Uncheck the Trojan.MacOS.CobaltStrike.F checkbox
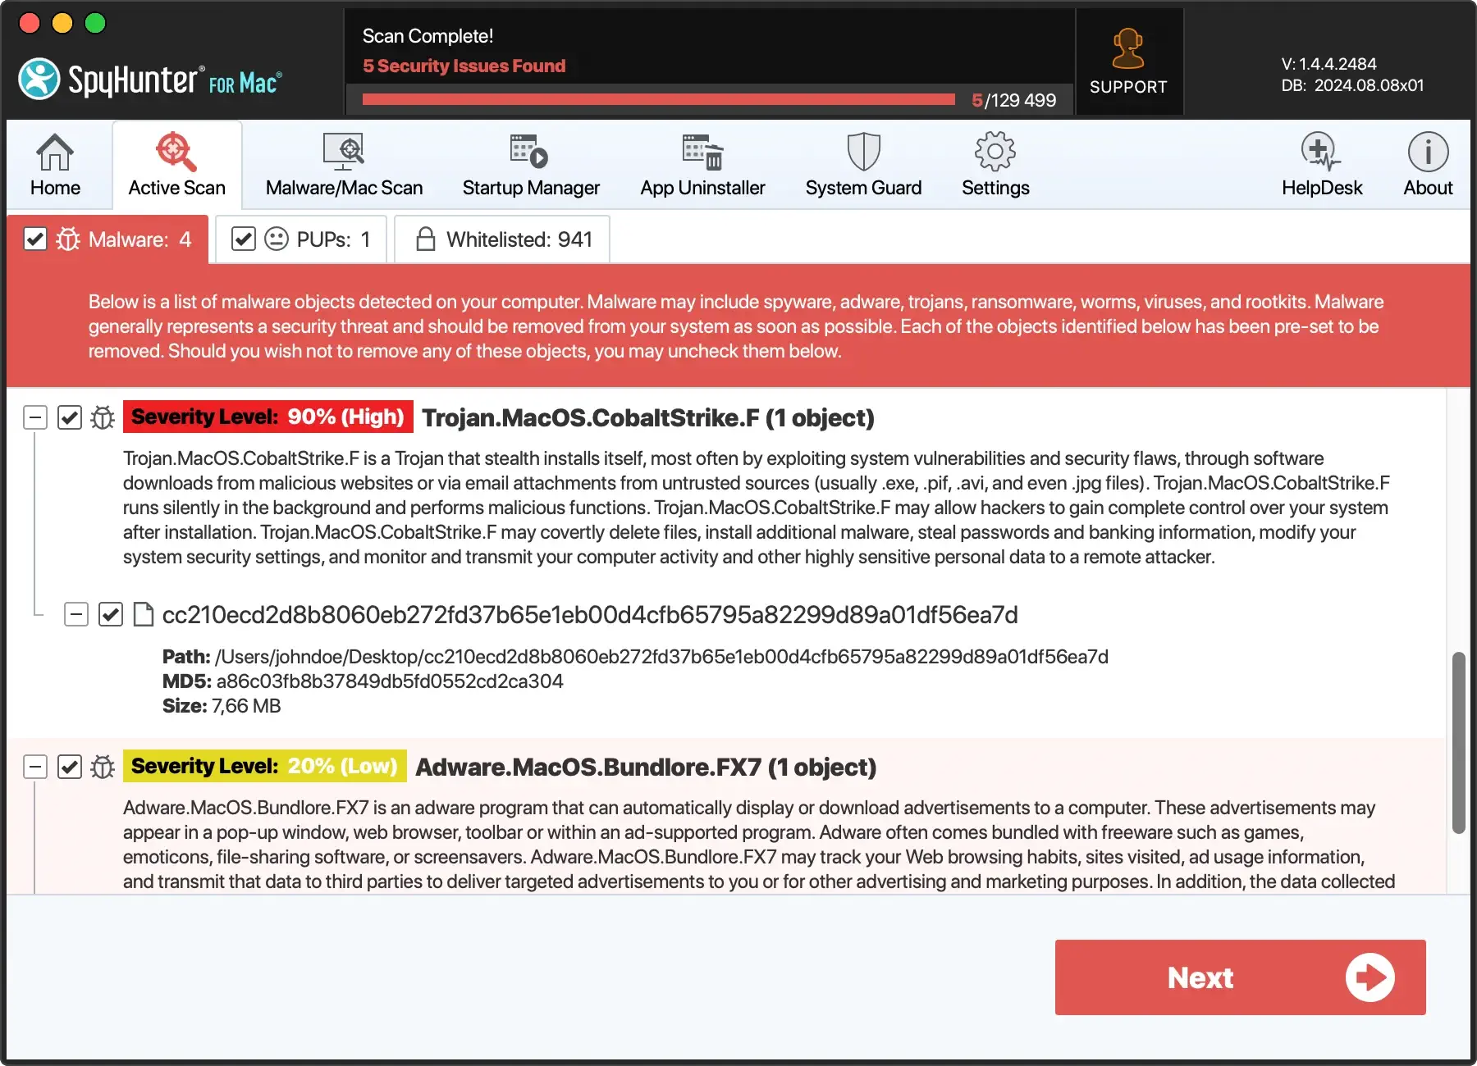Image resolution: width=1477 pixels, height=1066 pixels. click(x=70, y=417)
